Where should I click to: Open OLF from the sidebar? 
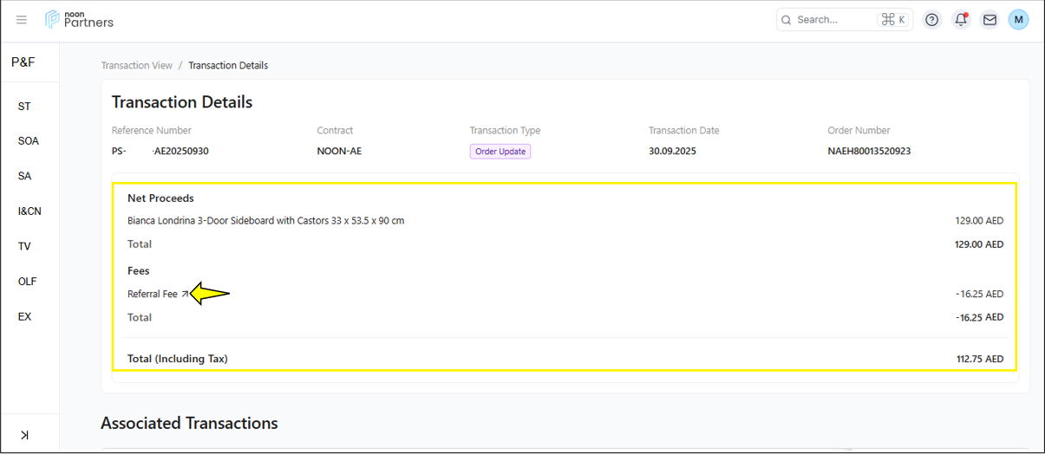(28, 282)
